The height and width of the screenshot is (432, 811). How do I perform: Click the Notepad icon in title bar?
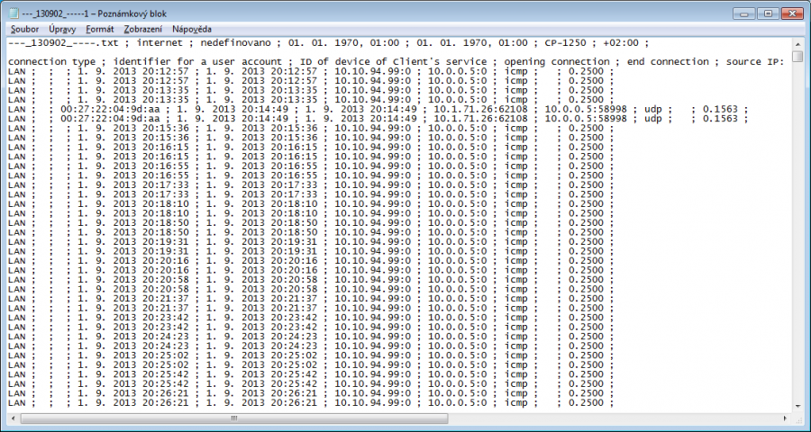(x=14, y=13)
